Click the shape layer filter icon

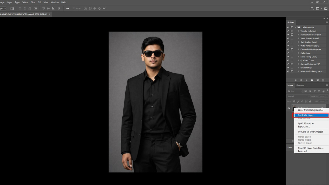tap(319, 91)
